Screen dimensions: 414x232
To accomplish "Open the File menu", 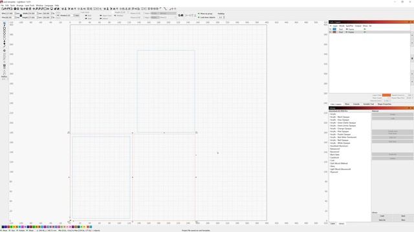I will tap(2, 5).
